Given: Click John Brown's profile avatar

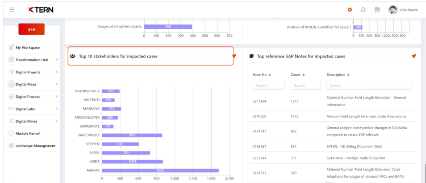Looking at the screenshot, I should pos(393,10).
